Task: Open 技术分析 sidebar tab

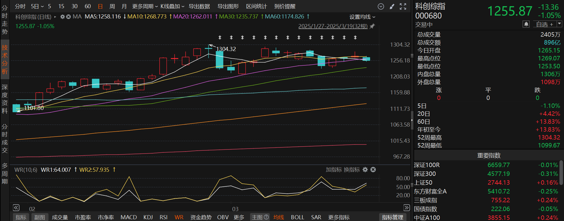Action: pos(5,59)
